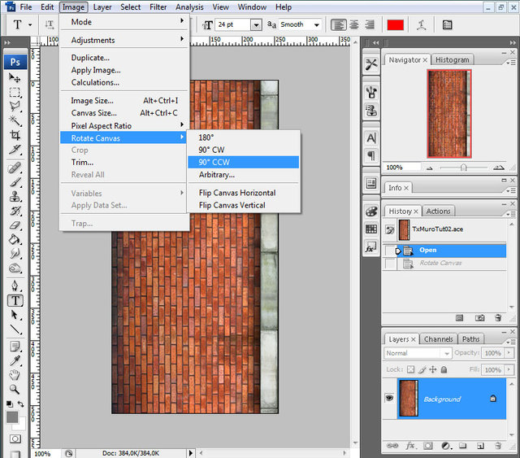
Task: Select the Hand tool
Action: coord(15,374)
